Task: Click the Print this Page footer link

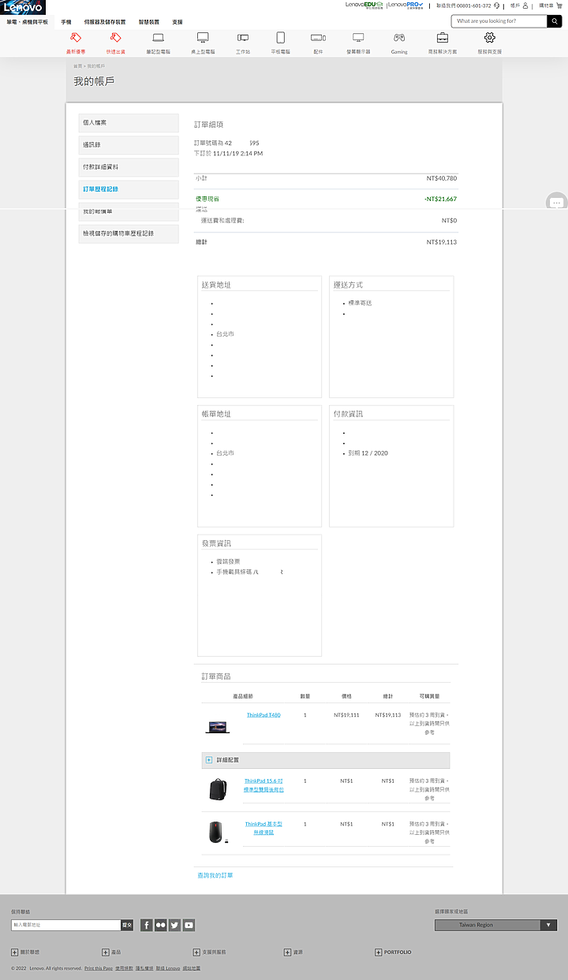Action: coord(98,968)
